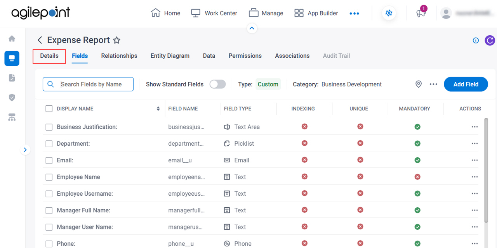497x248 pixels.
Task: Open actions menu for Business Justification row
Action: point(474,127)
